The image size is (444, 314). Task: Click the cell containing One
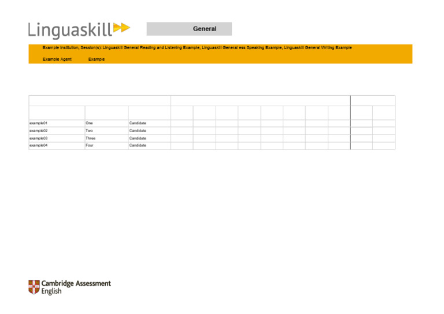(106, 123)
